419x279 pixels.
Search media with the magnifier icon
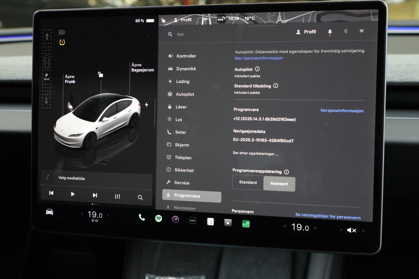click(140, 197)
